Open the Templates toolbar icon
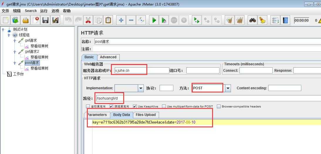Viewport: 321px width, 154px height. [x=16, y=20]
